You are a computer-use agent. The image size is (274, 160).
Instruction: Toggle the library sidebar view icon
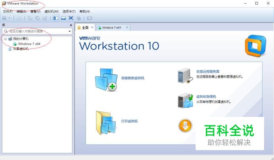coord(56,18)
